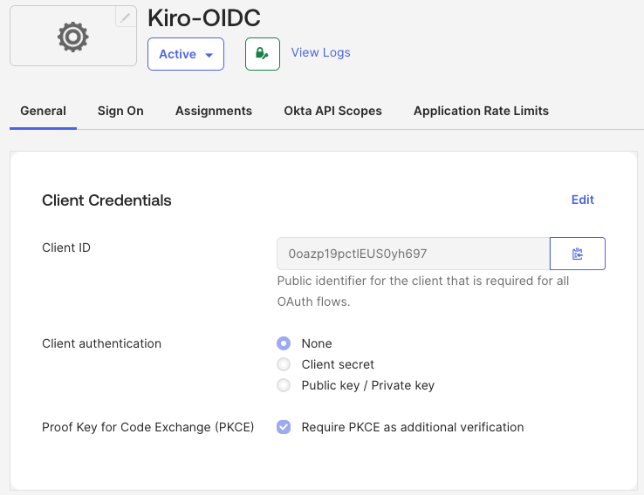The width and height of the screenshot is (644, 495).
Task: Click the Client Credentials section heading
Action: (106, 200)
